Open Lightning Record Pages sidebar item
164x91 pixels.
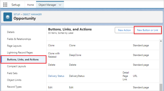(x=20, y=52)
